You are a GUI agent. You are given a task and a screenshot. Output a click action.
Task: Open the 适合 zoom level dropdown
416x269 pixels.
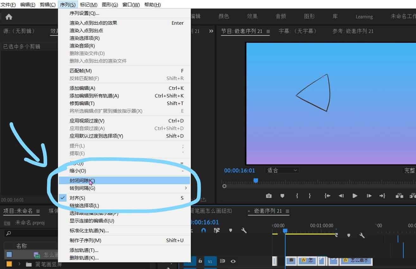click(x=282, y=170)
